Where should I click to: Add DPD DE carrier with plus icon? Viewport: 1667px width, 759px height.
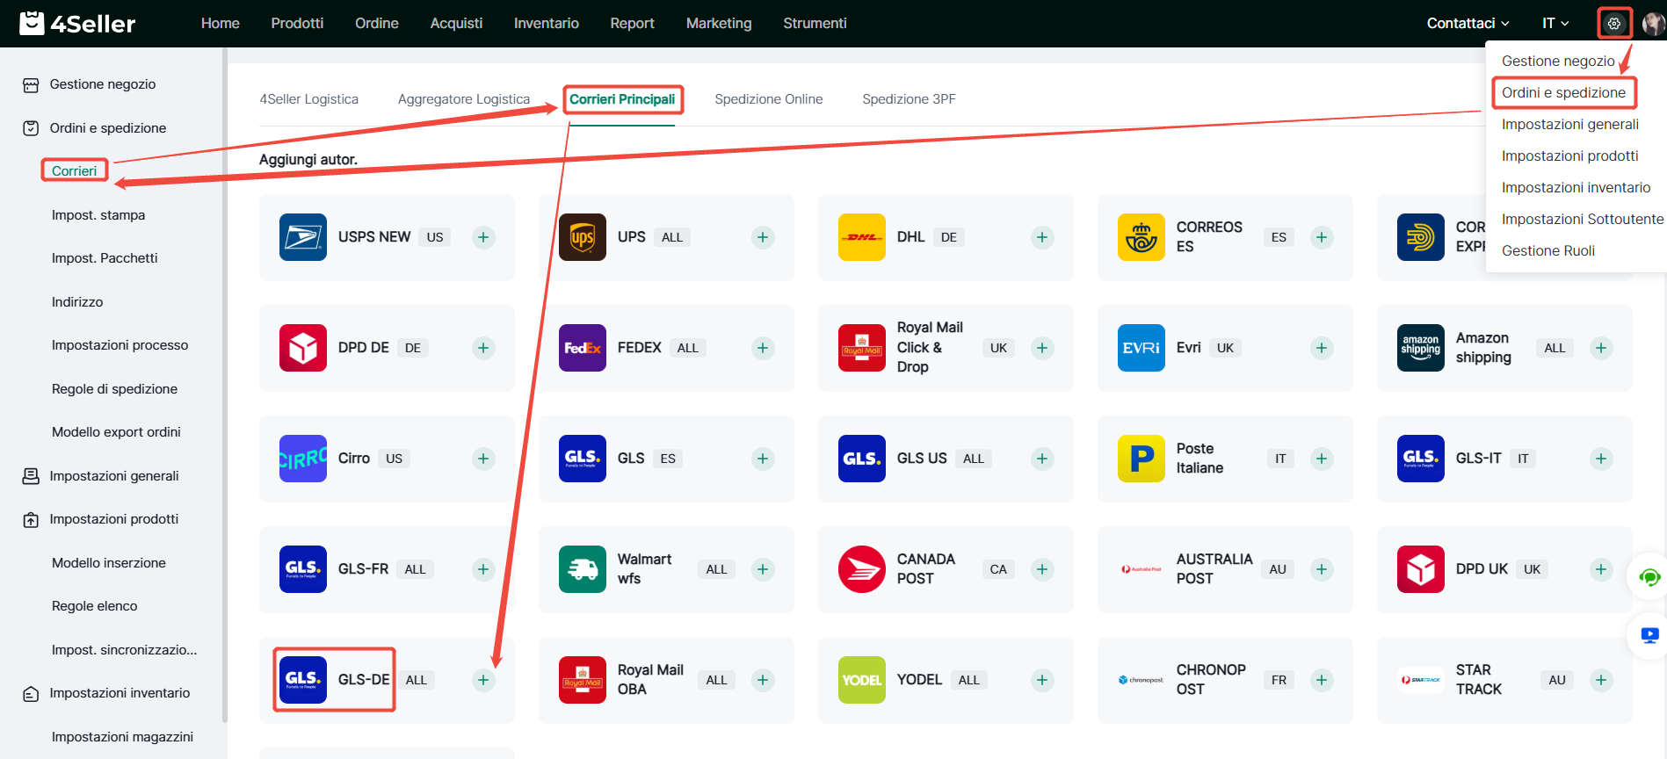(x=483, y=348)
